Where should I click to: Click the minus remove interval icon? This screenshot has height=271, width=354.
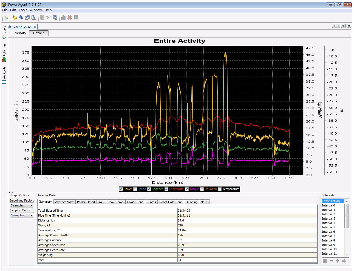(x=331, y=261)
